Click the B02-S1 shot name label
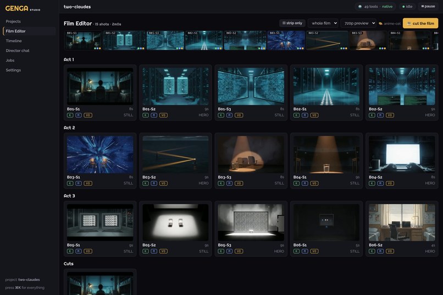Image resolution: width=443 pixels, height=295 pixels. [x=300, y=109]
